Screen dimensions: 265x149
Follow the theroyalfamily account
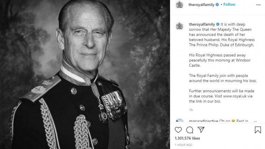click(229, 5)
